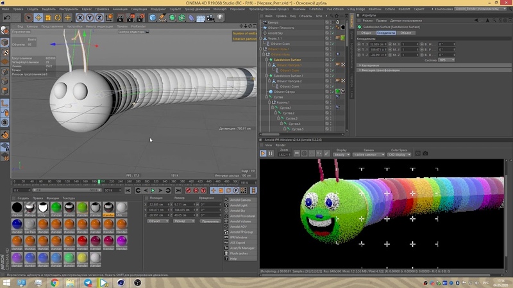513x288 pixels.
Task: Select the Subdivision Surface object row
Action: [287, 60]
